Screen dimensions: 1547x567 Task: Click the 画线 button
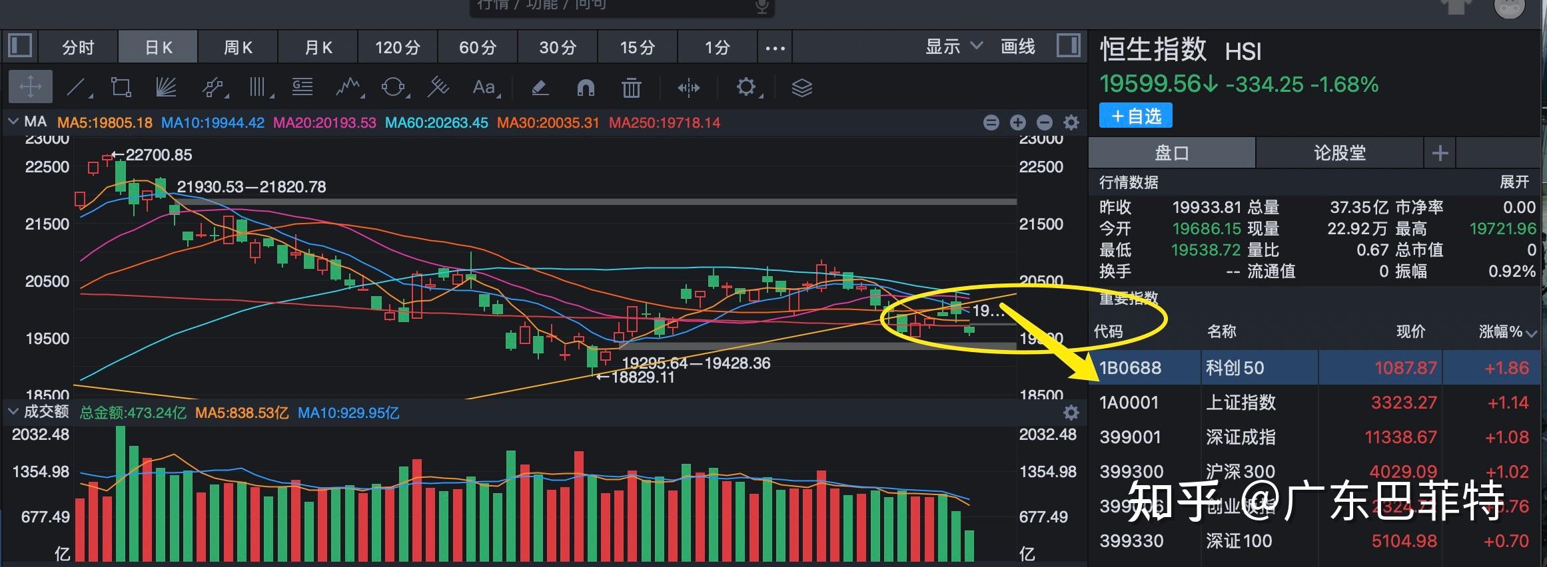(1018, 47)
